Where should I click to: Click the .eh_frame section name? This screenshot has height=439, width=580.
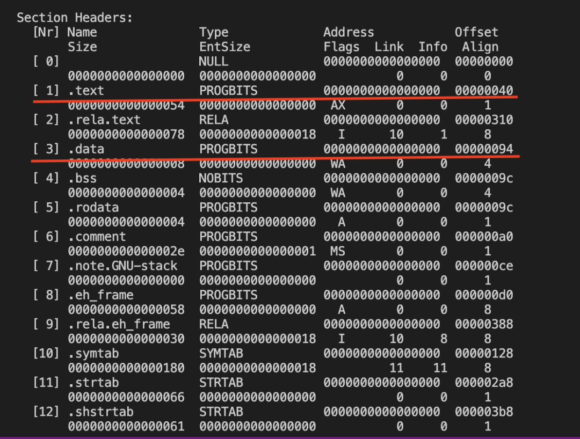(x=100, y=295)
